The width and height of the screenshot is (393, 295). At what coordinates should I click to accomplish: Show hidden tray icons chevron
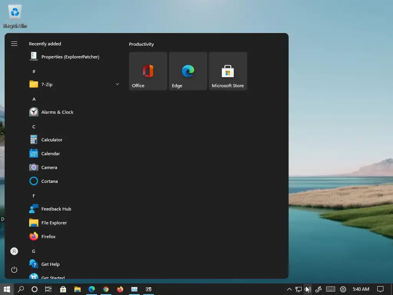(289, 289)
